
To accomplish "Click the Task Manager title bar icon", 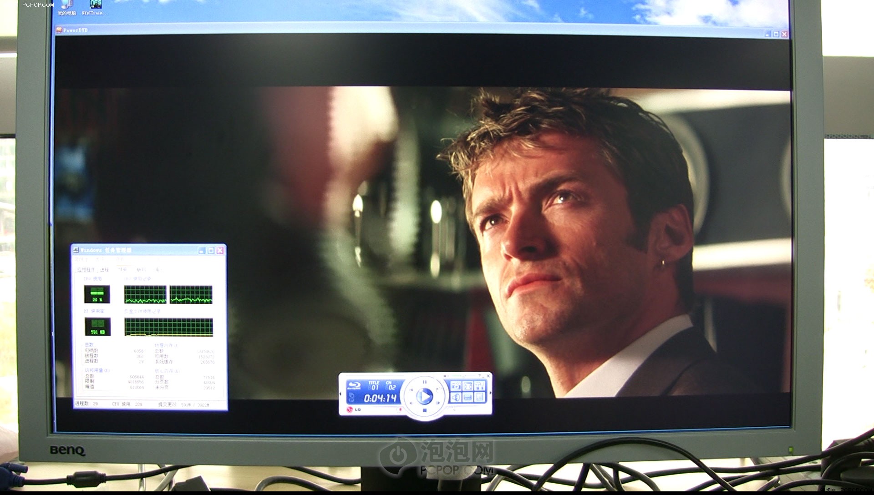I will tap(76, 250).
